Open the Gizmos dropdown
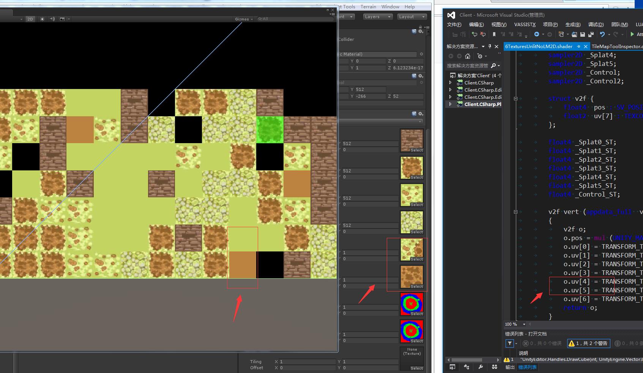643x373 pixels. (x=243, y=19)
